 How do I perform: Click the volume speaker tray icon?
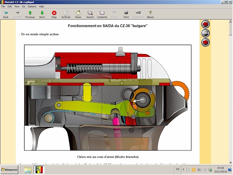click(205, 170)
